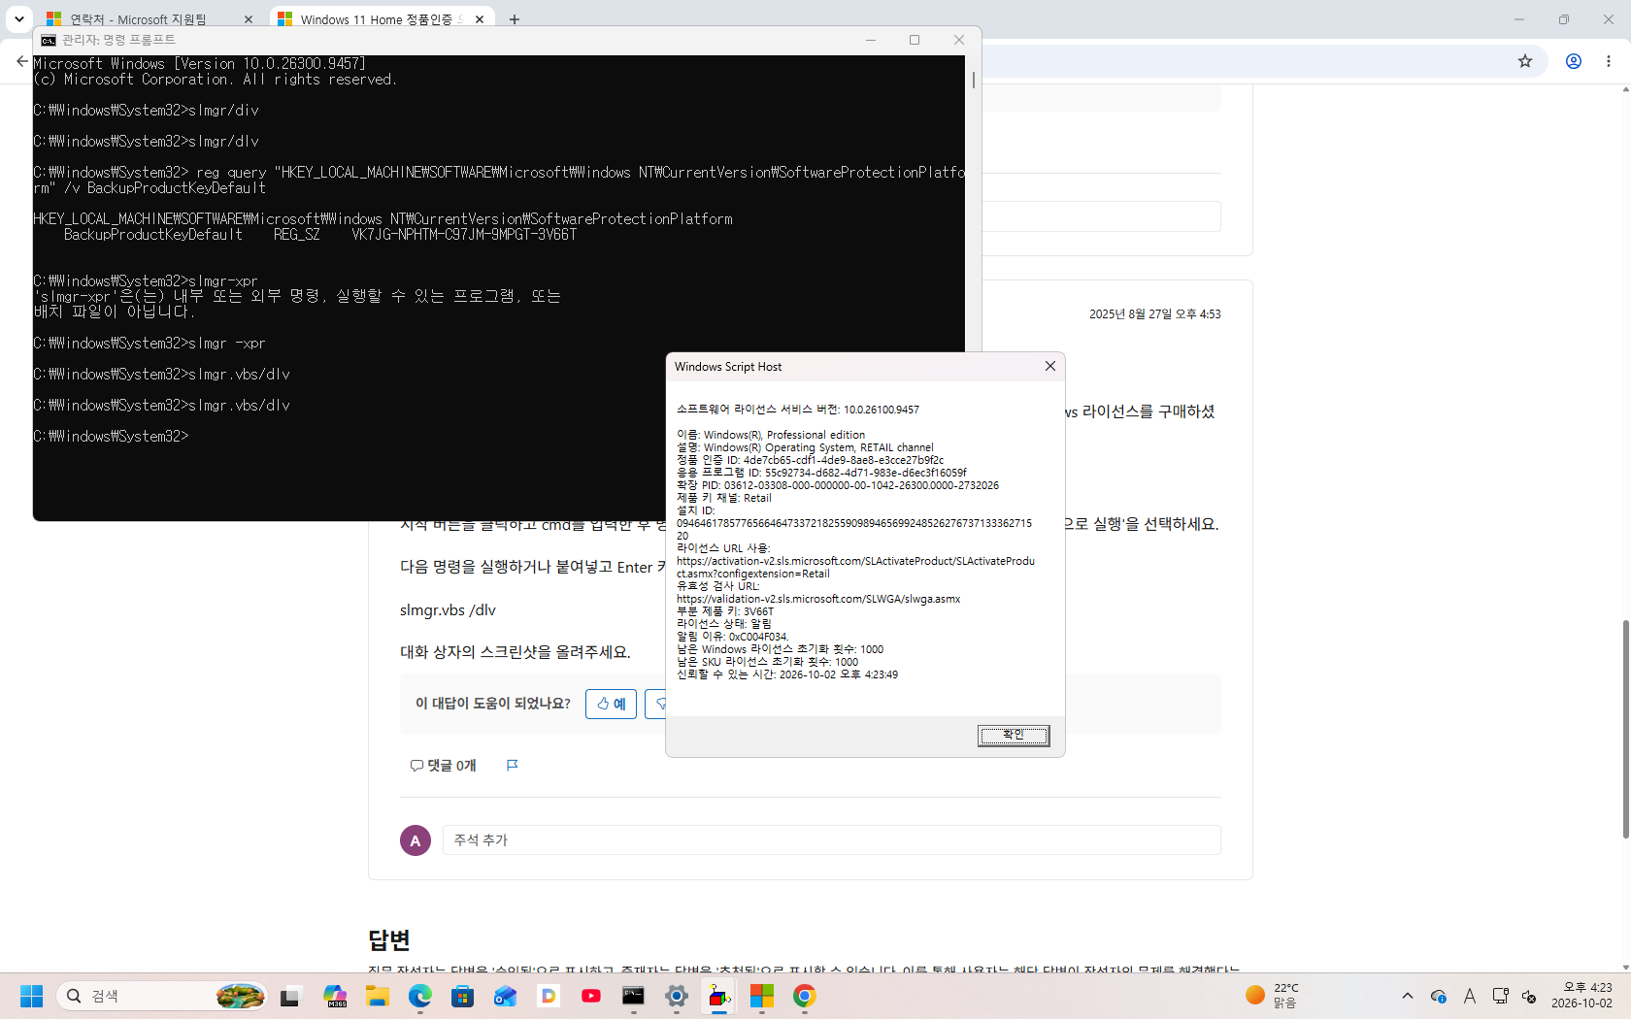Open the Chrome tab search dropdown
Screen dimensions: 1631x1019
pyautogui.click(x=18, y=18)
